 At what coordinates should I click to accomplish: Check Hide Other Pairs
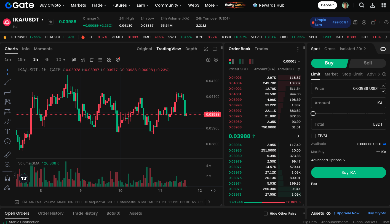[x=266, y=214]
